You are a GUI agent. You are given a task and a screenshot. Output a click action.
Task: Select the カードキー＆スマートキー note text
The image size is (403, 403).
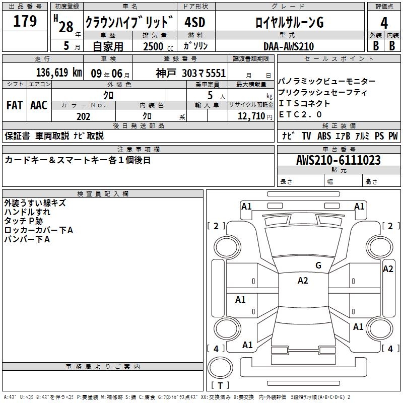[78, 160]
